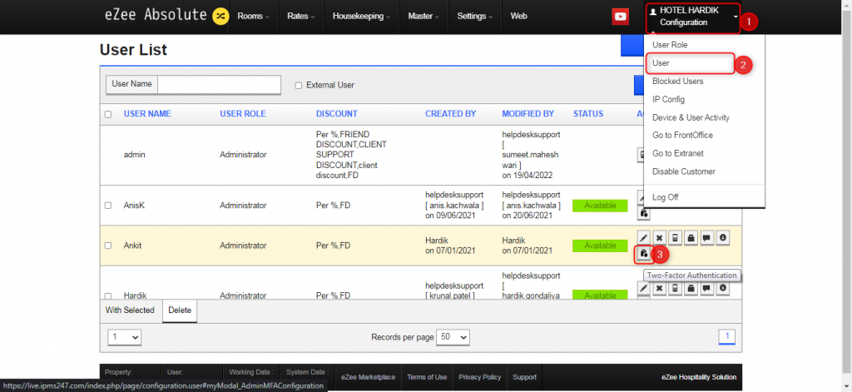Expand the Master menu
Screen dimensions: 852x392
tap(424, 17)
